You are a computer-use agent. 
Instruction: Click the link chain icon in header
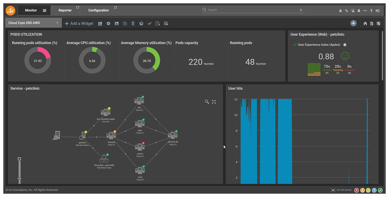pos(347,11)
